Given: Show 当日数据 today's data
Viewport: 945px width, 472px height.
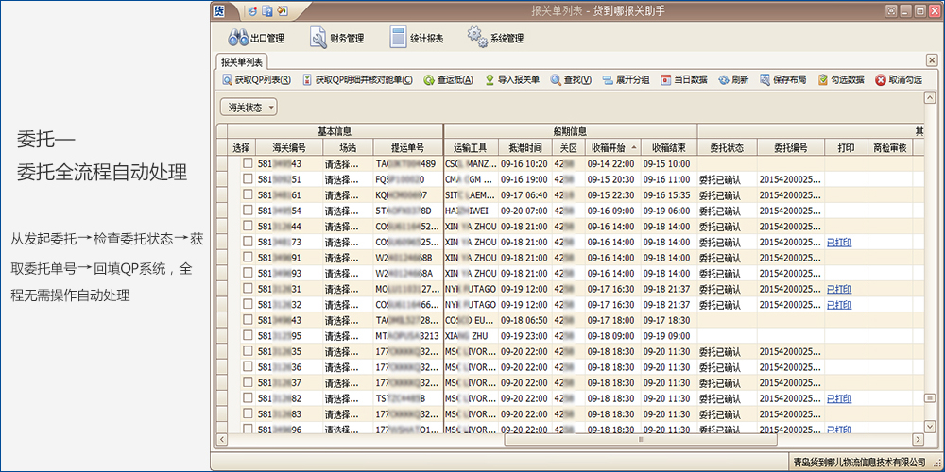Looking at the screenshot, I should tap(684, 79).
